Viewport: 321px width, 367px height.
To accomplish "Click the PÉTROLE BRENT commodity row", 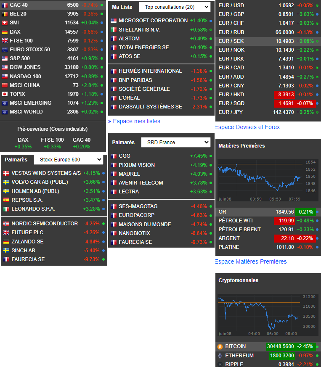I will (x=268, y=230).
